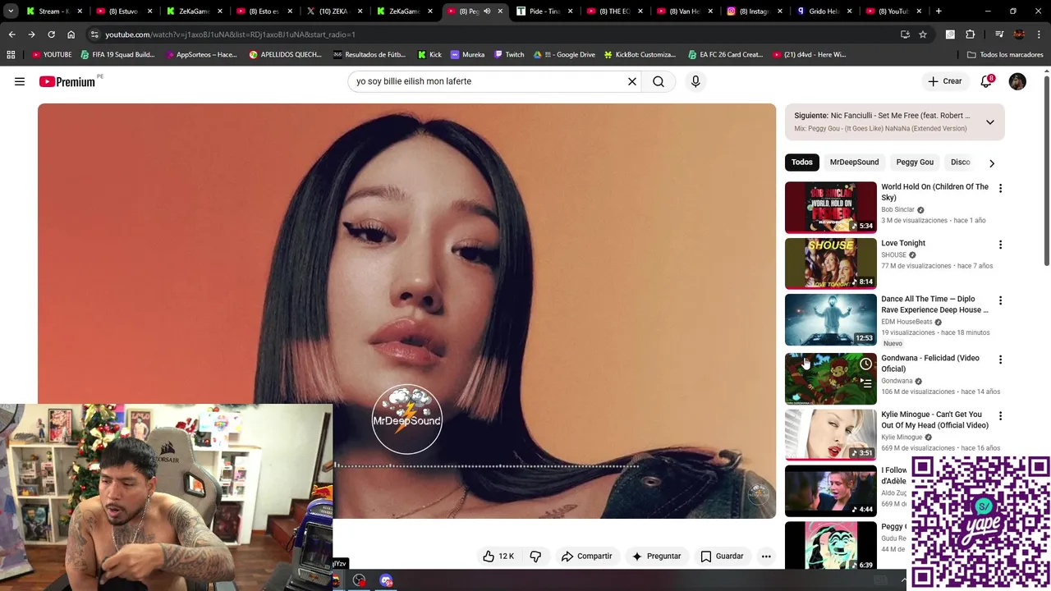Viewport: 1051px width, 591px height.
Task: Open Kylie Minogue Can't Get You title
Action: tap(934, 420)
